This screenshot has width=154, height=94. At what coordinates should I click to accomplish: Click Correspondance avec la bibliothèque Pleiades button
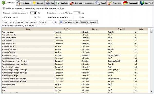(x=78, y=22)
